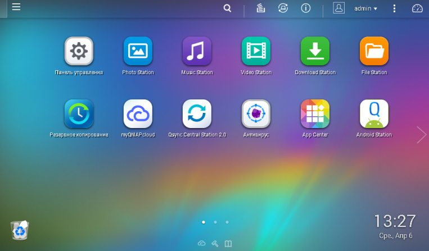Image resolution: width=429 pixels, height=251 pixels.
Task: Click the utility tools icon at bottom
Action: pyautogui.click(x=215, y=243)
